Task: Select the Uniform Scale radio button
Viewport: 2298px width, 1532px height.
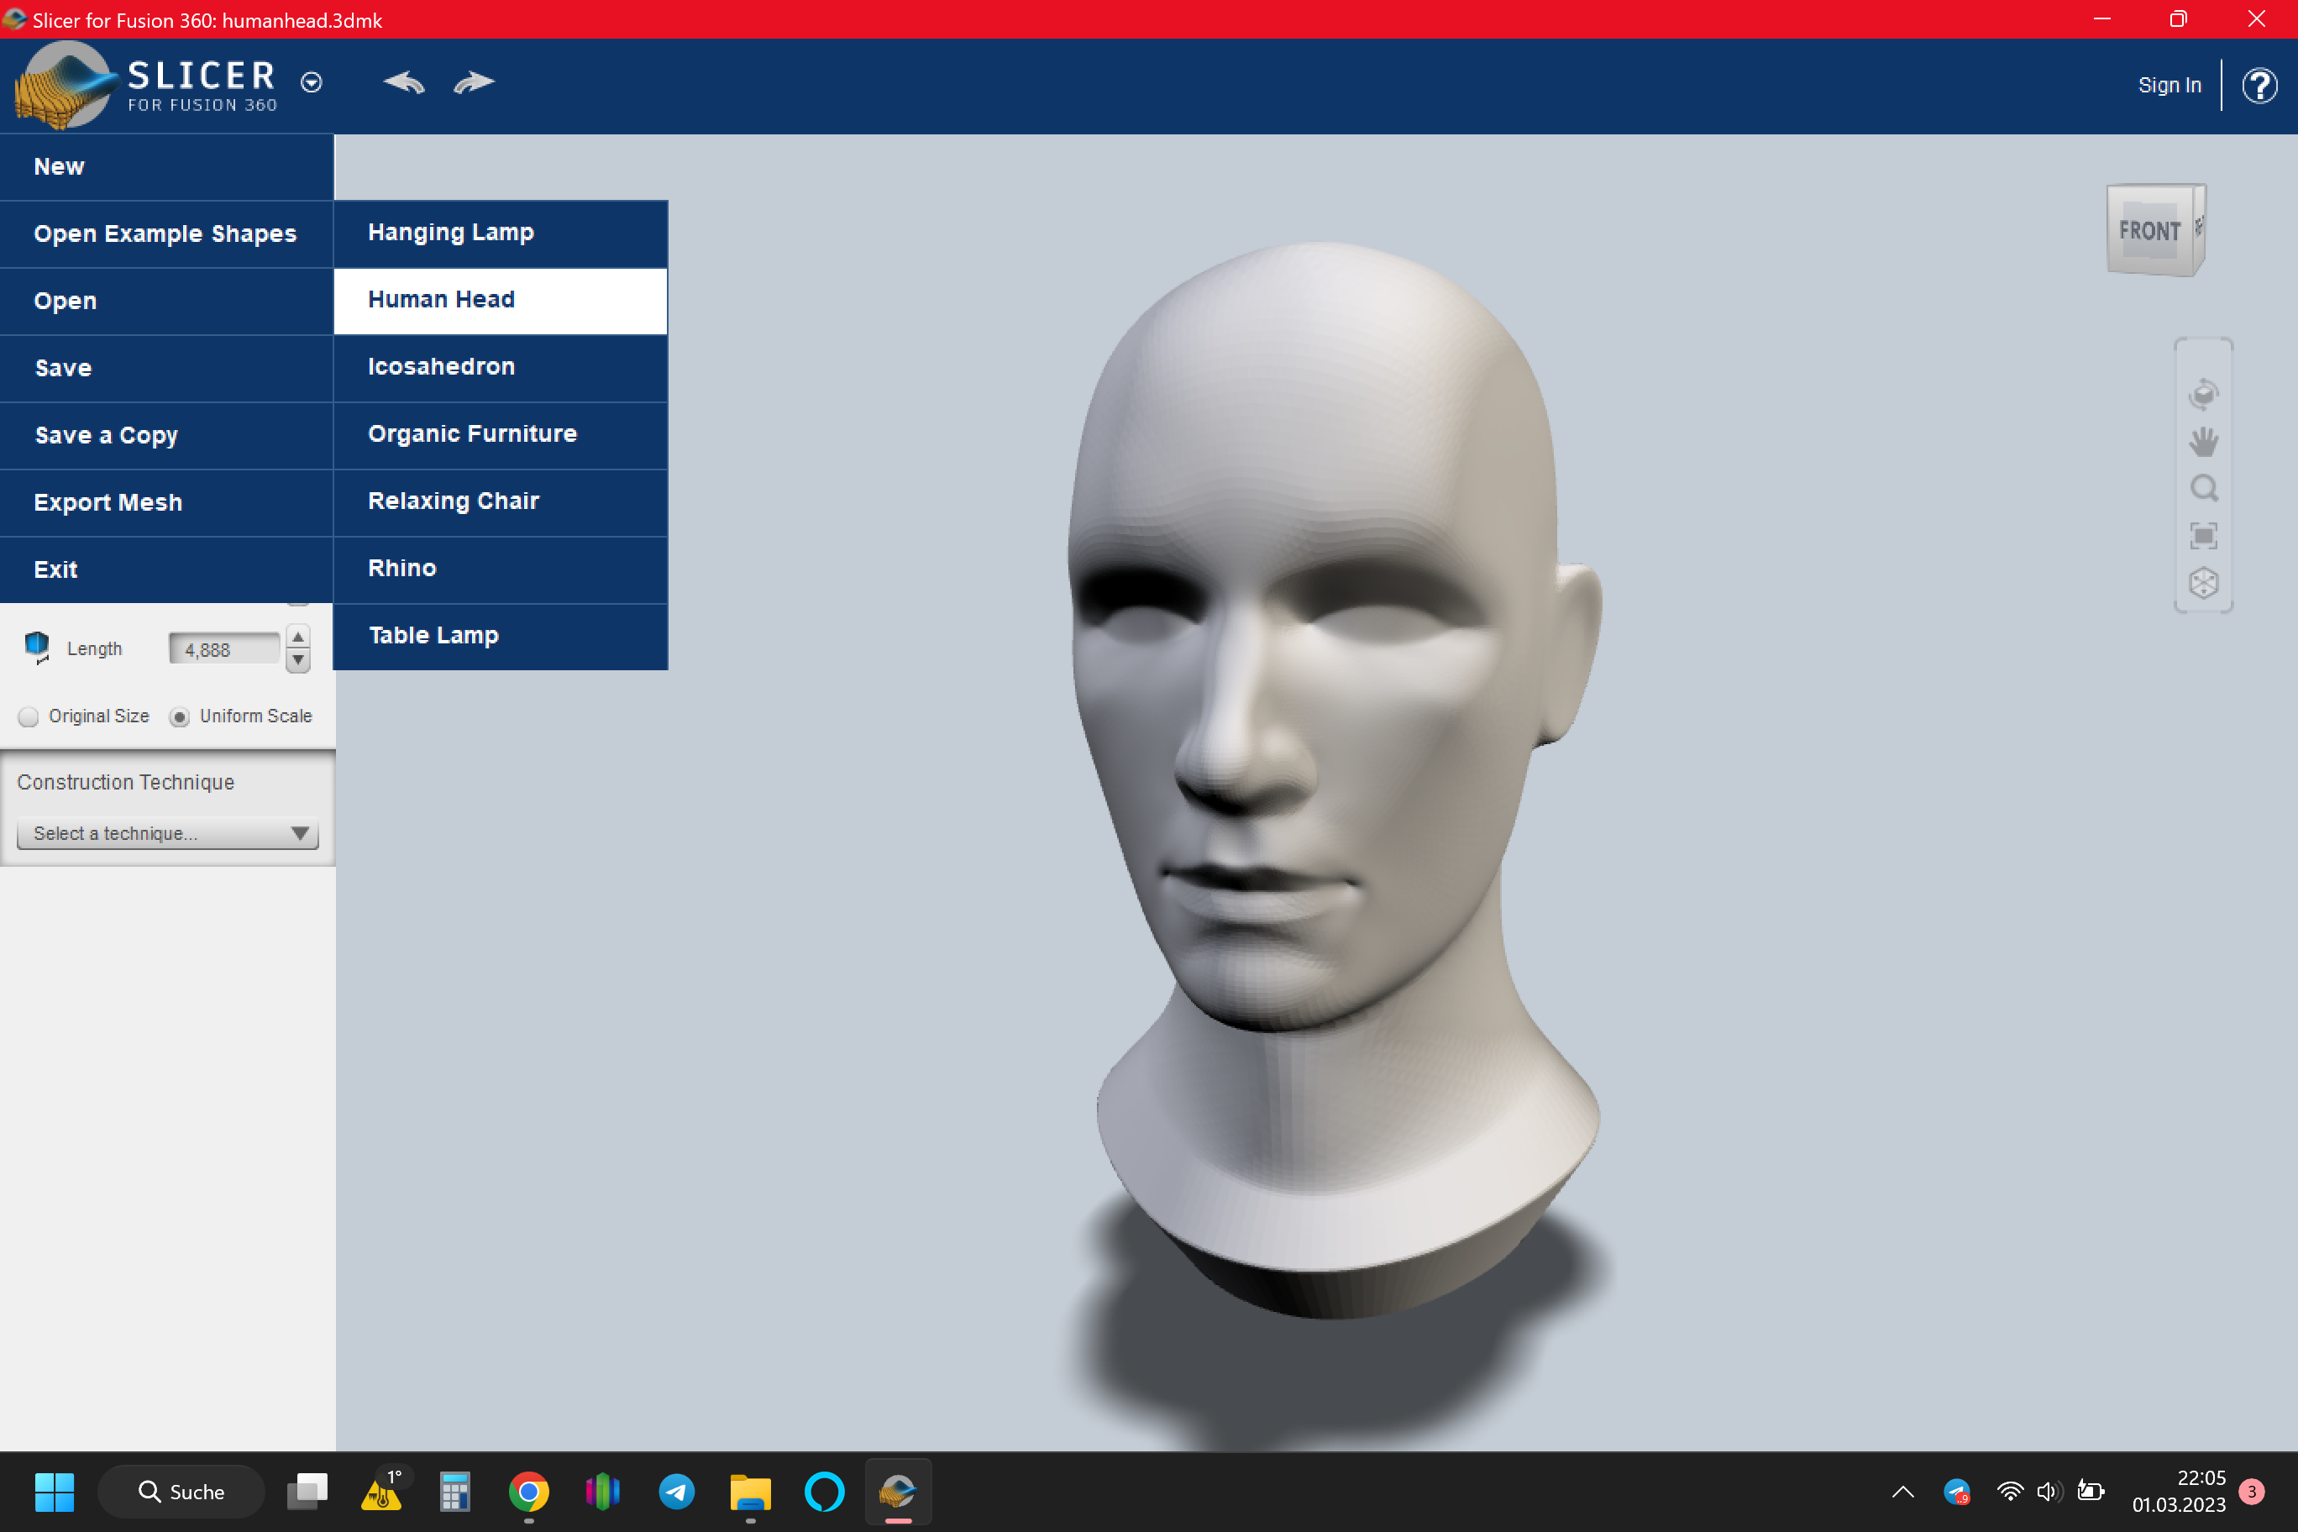Action: coord(180,717)
